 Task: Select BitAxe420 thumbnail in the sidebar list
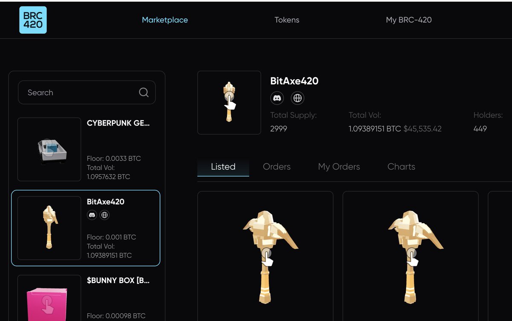49,228
